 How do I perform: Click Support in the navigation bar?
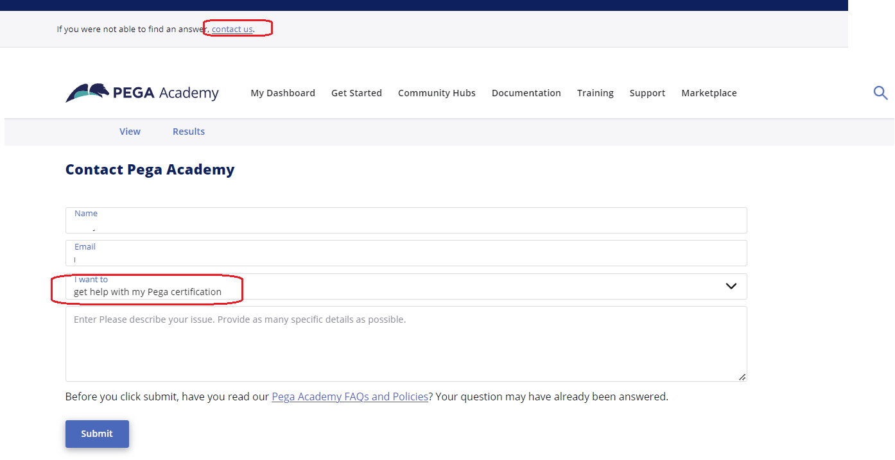[x=647, y=93]
